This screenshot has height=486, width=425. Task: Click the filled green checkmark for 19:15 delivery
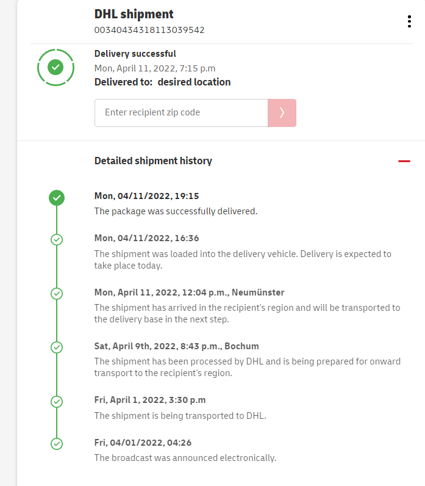(x=57, y=197)
